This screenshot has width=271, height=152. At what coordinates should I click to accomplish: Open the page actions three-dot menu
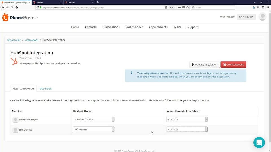(180, 7)
